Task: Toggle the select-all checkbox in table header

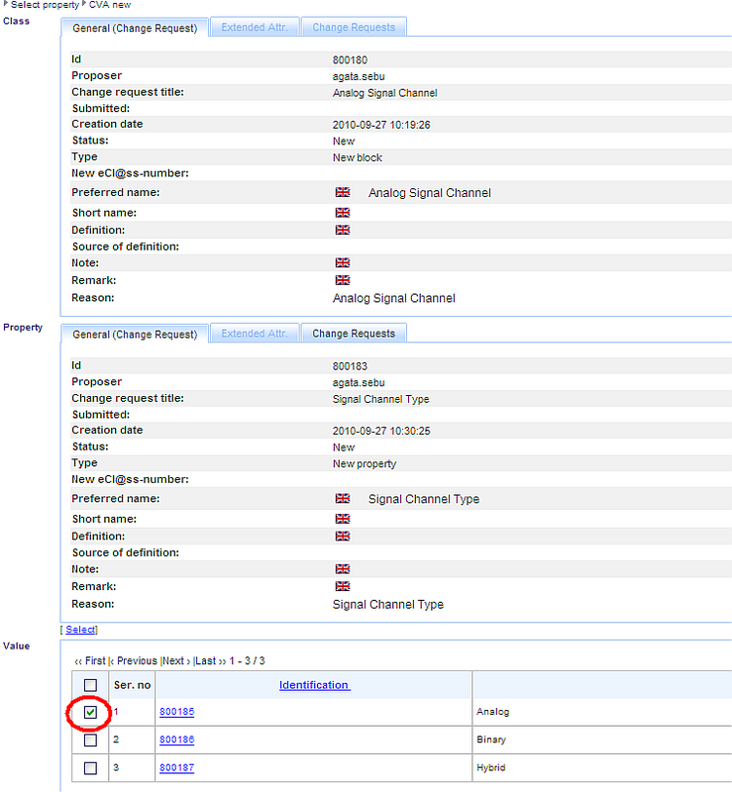Action: [x=90, y=685]
